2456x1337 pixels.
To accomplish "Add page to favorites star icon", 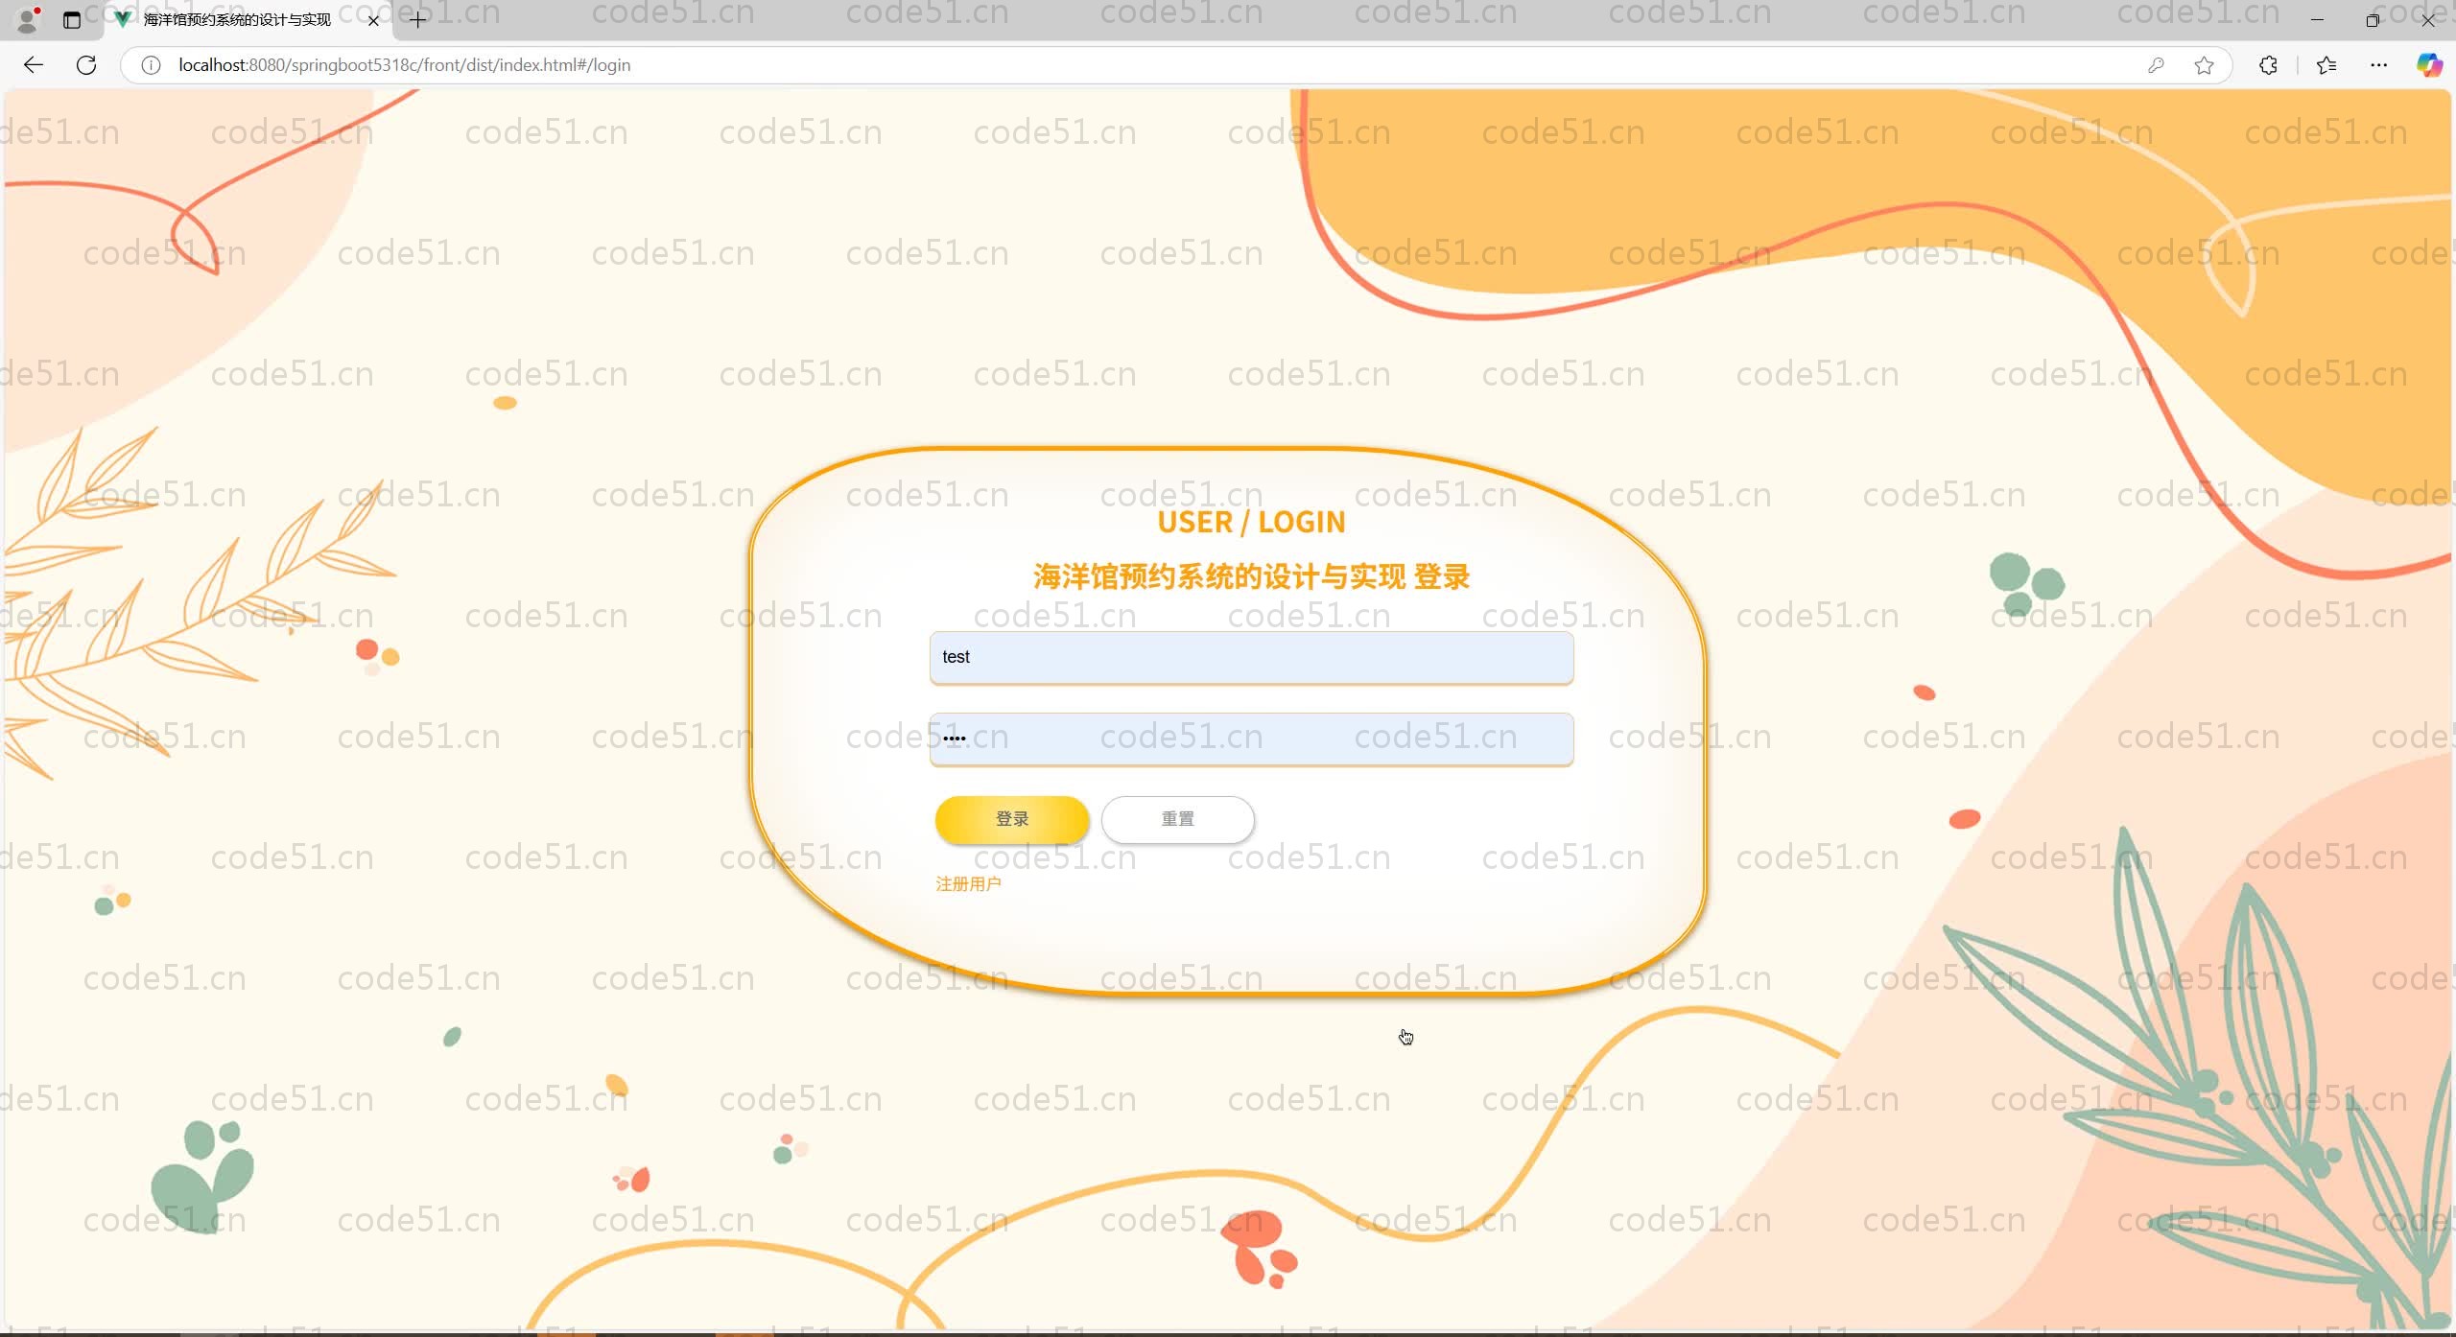I will pyautogui.click(x=2204, y=65).
